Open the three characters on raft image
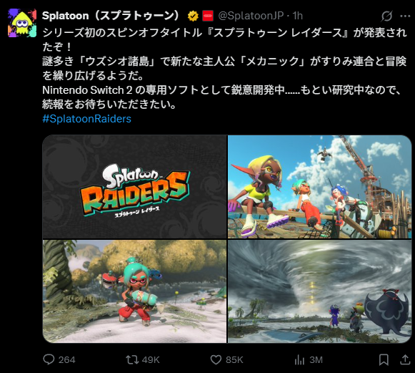Screen dimensions: 415x373 coord(320,187)
